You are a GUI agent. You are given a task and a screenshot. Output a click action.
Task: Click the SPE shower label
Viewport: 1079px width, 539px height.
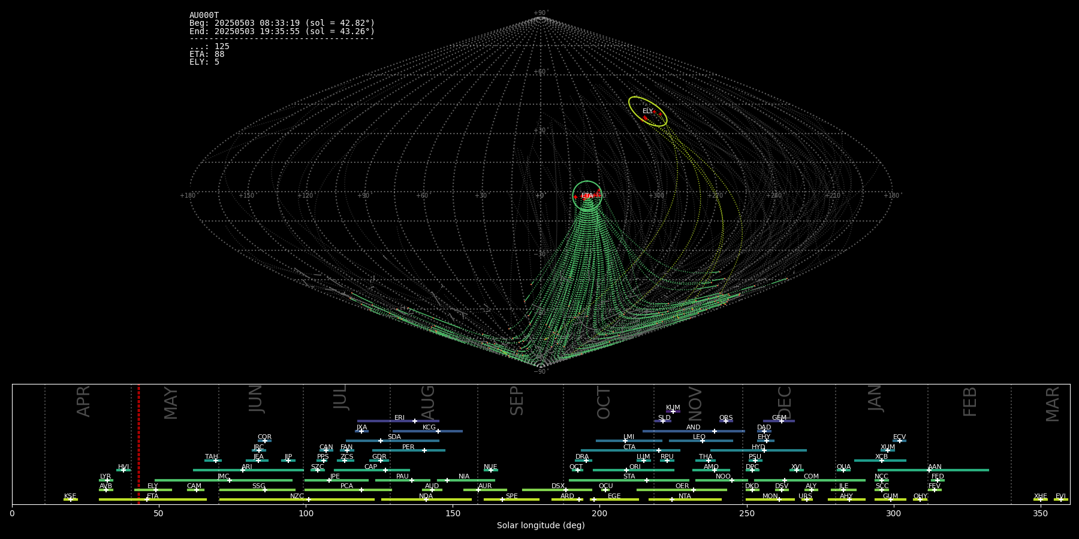pyautogui.click(x=512, y=496)
